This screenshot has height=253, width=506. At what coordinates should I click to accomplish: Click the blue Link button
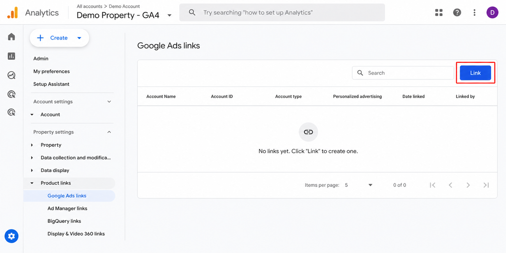coord(475,73)
